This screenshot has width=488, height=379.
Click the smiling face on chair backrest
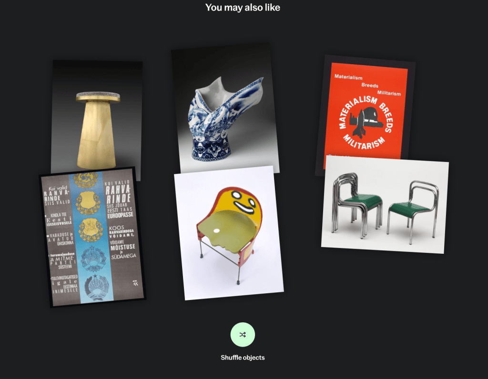click(x=243, y=202)
